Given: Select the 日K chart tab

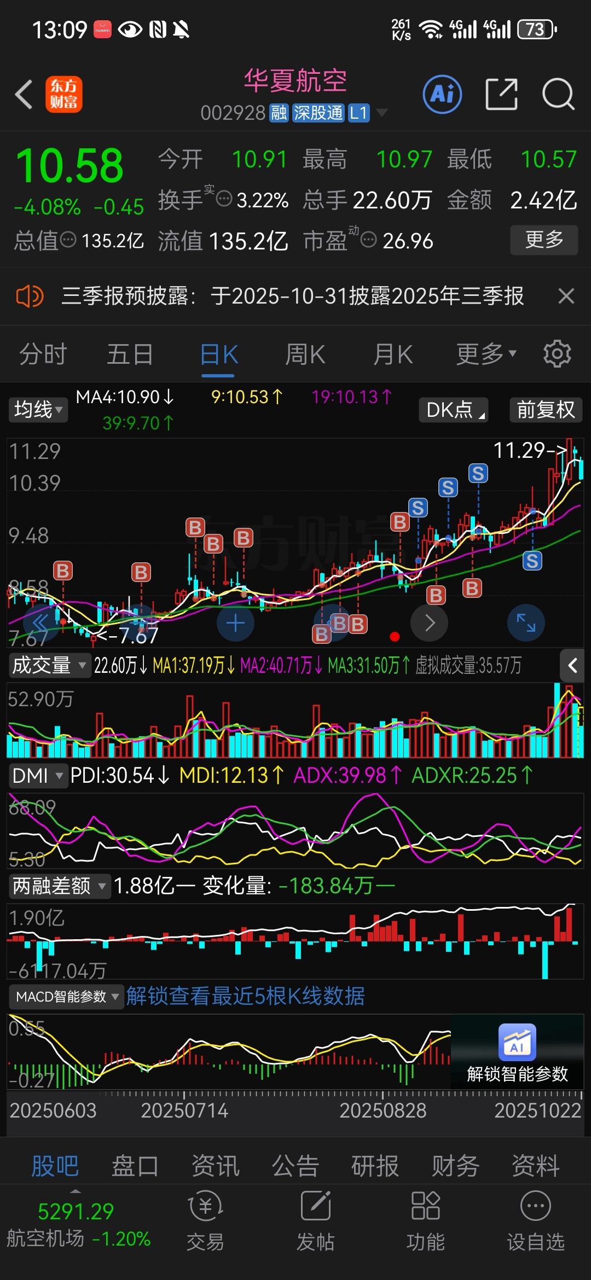Looking at the screenshot, I should [x=218, y=354].
